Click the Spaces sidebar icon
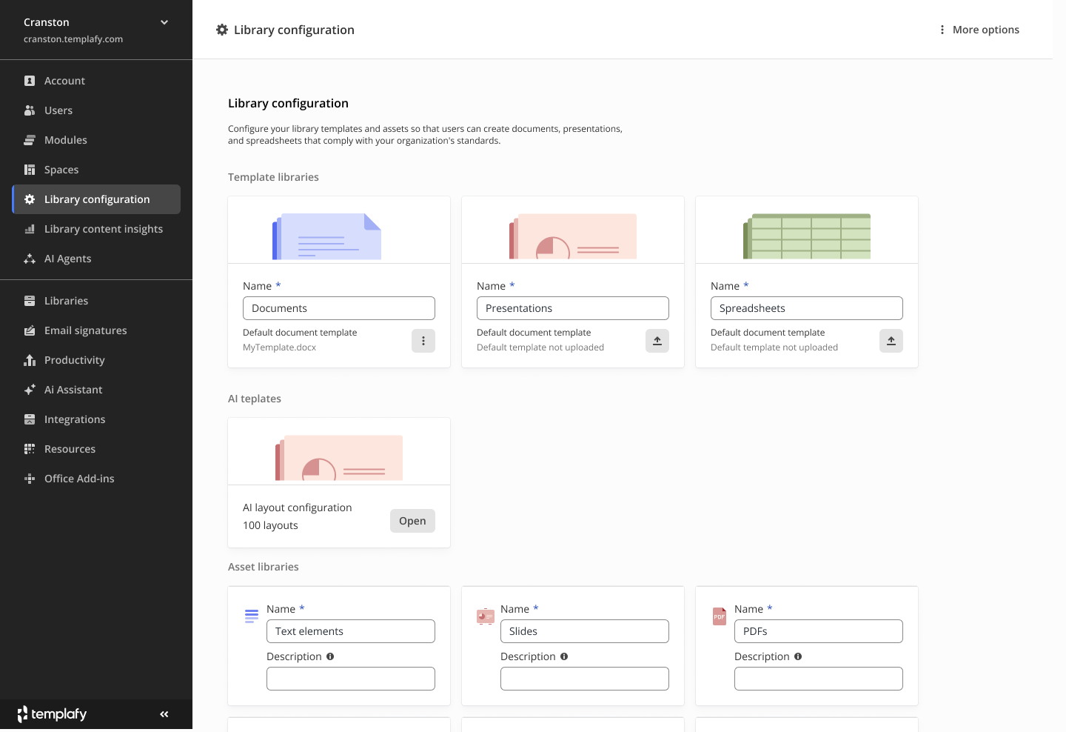The width and height of the screenshot is (1066, 732). (x=30, y=170)
